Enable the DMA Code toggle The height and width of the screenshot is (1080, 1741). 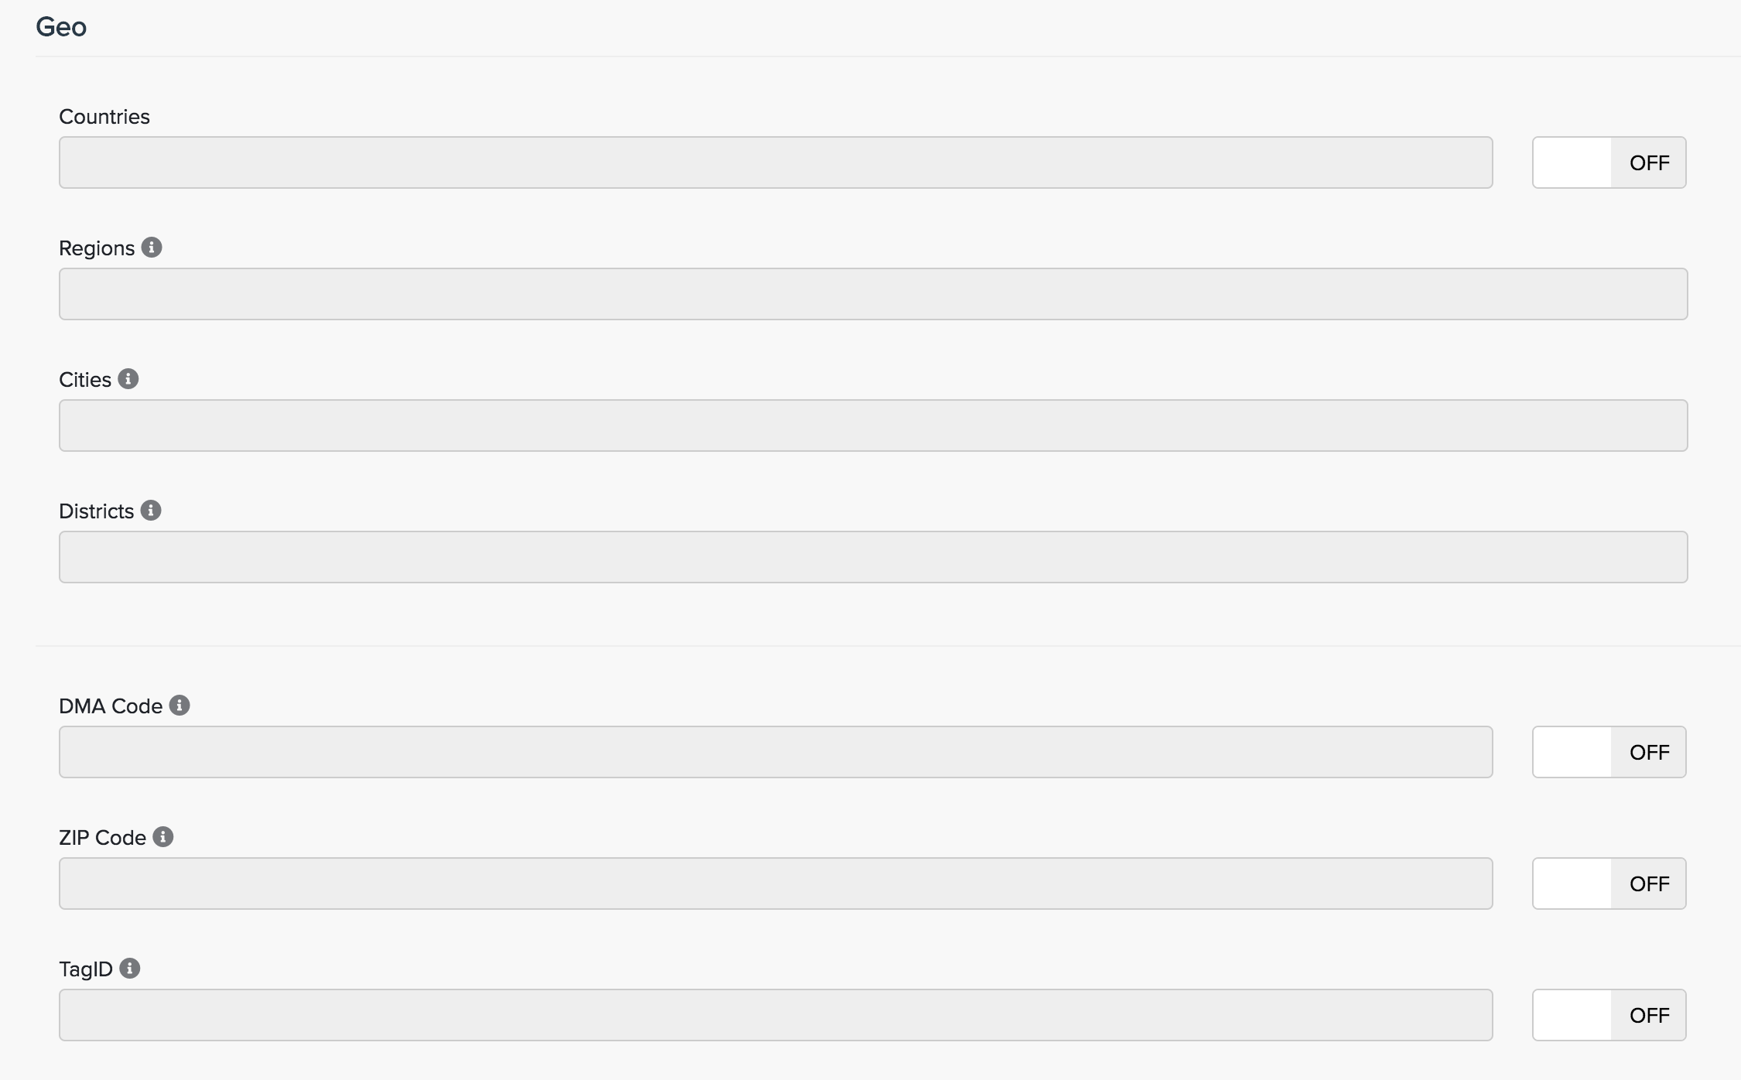[x=1609, y=752]
